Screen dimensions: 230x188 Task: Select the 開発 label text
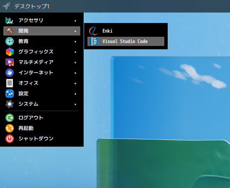(23, 31)
